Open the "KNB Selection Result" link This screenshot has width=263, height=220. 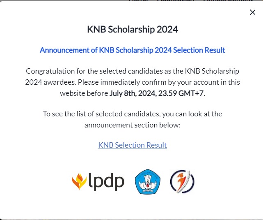tap(133, 145)
